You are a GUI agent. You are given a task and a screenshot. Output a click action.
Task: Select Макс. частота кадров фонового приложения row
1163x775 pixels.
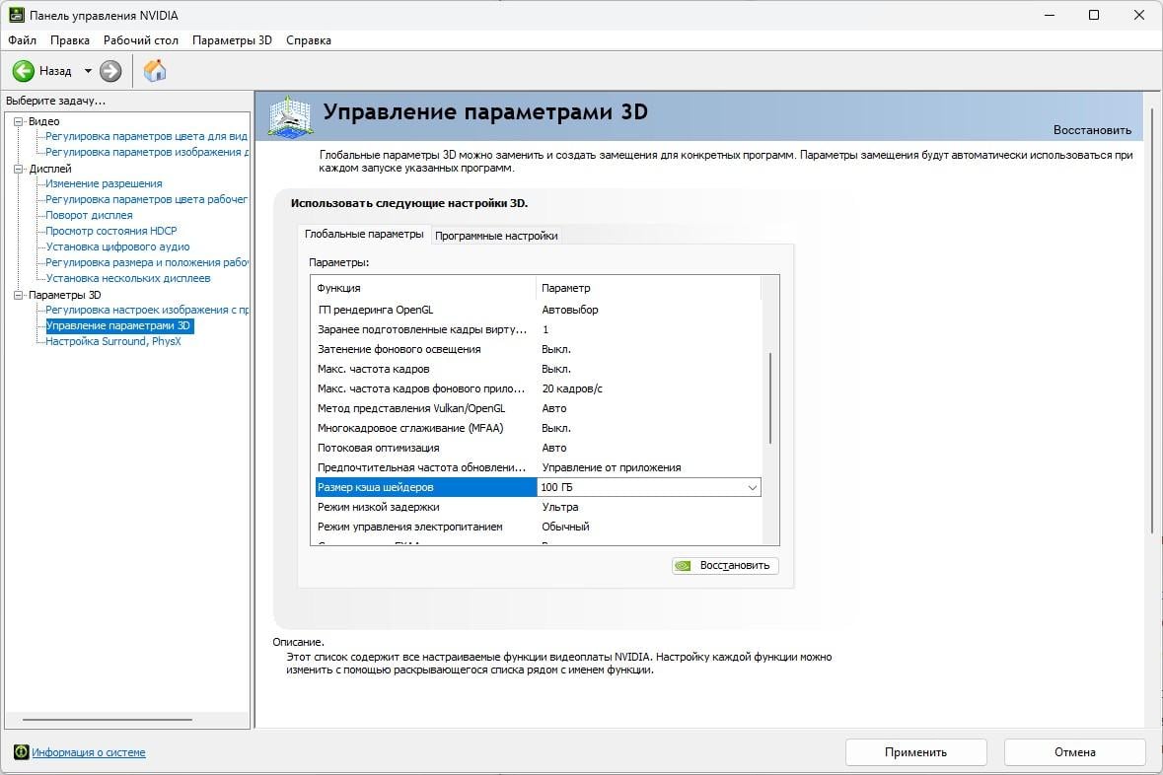(537, 388)
